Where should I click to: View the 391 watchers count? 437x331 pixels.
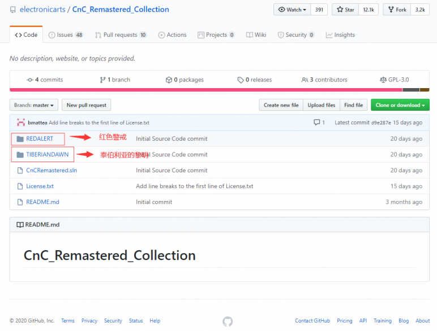[x=319, y=10]
